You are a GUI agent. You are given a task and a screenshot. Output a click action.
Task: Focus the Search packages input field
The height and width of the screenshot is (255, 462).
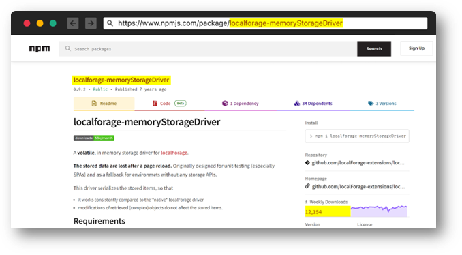tap(208, 48)
